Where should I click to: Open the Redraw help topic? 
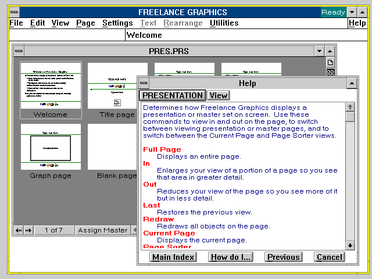pos(159,219)
